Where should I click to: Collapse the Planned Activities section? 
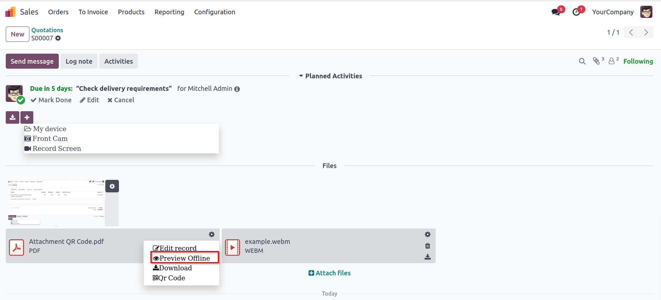[x=330, y=76]
